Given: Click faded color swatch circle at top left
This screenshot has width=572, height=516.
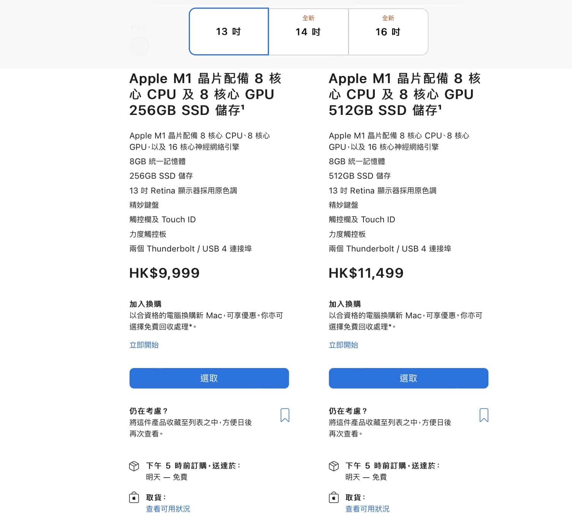Looking at the screenshot, I should pyautogui.click(x=139, y=47).
